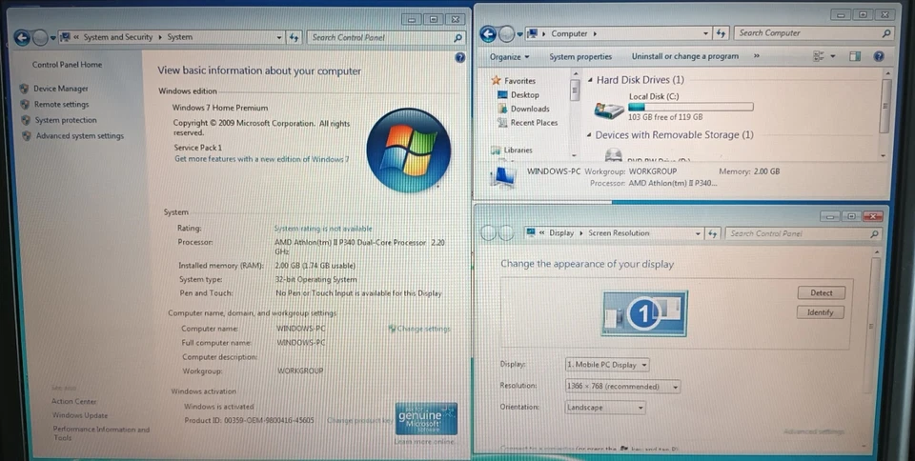This screenshot has width=915, height=461.
Task: Click Detect button in Screen Resolution
Action: [821, 293]
